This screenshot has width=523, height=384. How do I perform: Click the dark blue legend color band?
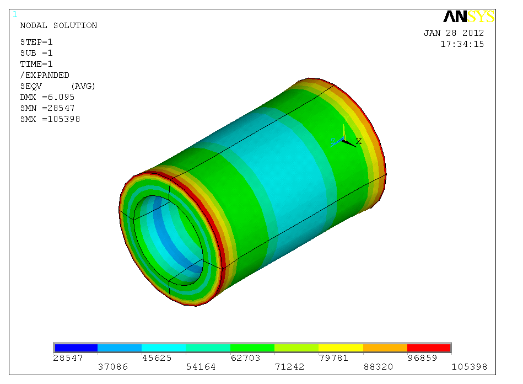point(77,348)
